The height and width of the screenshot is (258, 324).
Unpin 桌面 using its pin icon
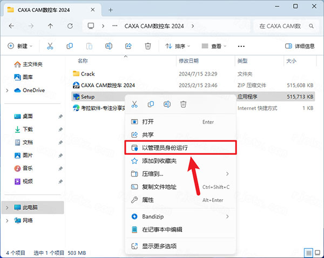click(x=60, y=117)
